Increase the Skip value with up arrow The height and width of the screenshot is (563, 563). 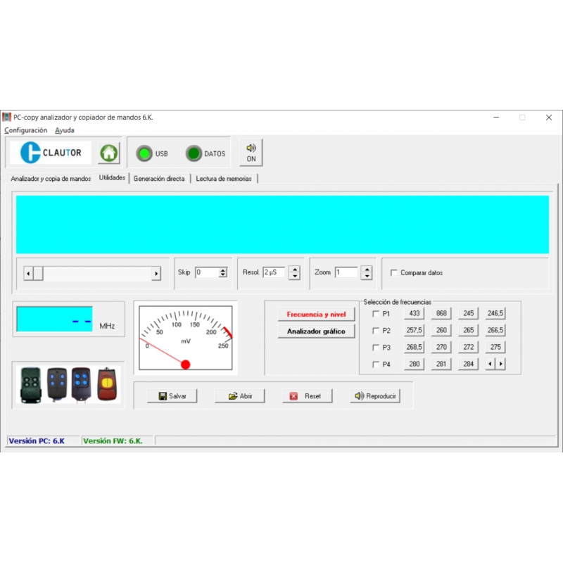[x=223, y=270]
